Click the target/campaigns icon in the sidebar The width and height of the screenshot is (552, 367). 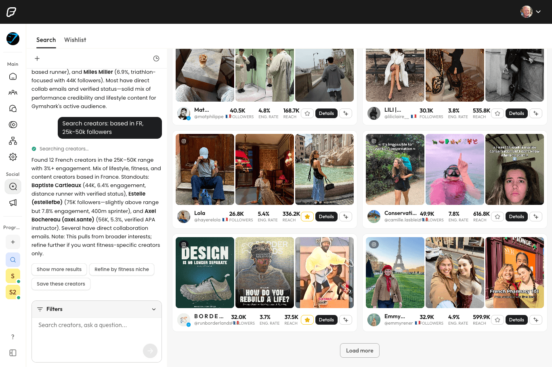click(13, 125)
